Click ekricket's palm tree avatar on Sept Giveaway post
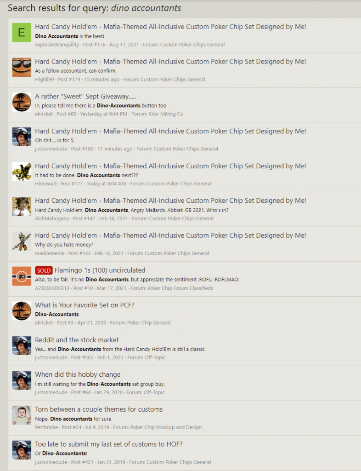The image size is (361, 471). (22, 102)
